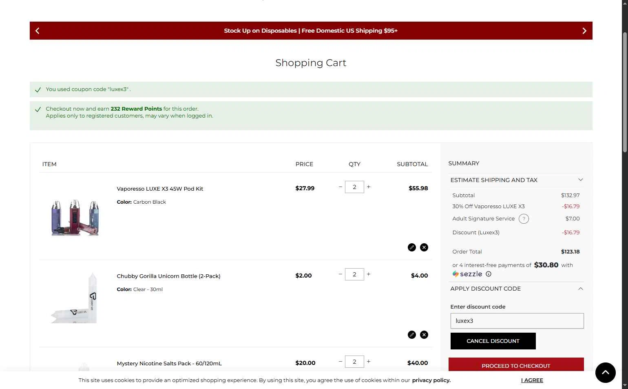Edit the Chubby Gorilla Unicorn Bottle item
628x389 pixels.
(x=412, y=335)
